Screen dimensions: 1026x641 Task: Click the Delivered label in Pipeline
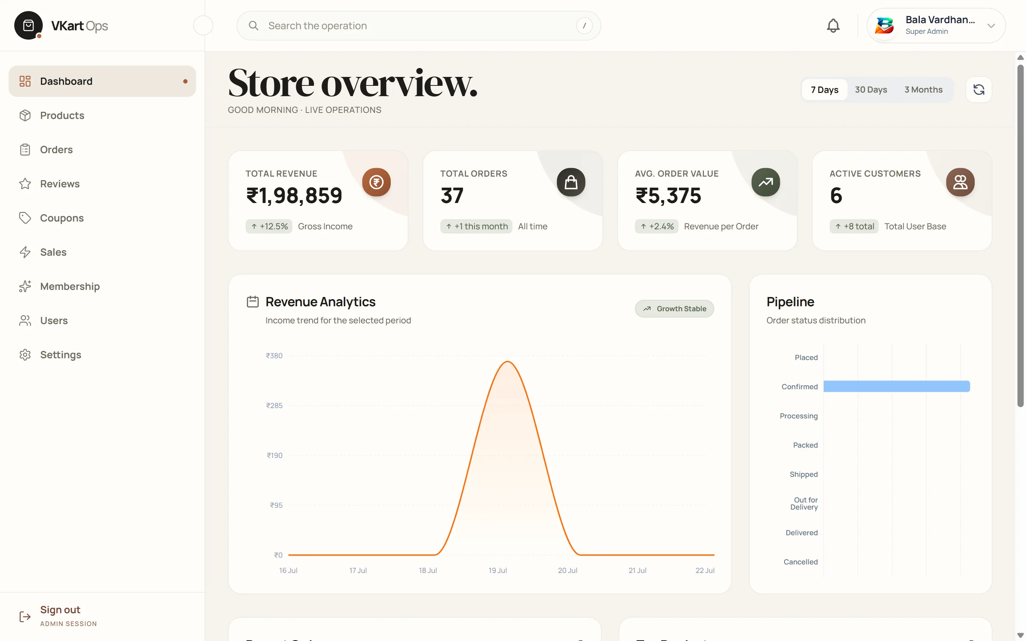coord(801,532)
